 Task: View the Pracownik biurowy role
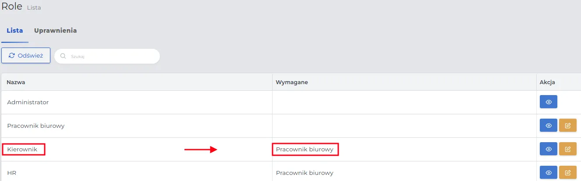[548, 126]
